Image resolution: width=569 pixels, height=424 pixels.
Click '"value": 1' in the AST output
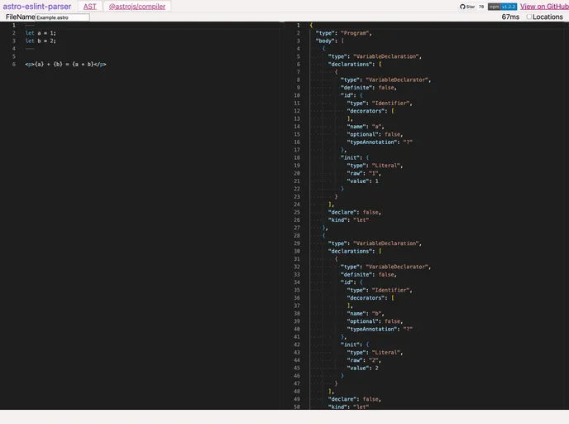(362, 181)
